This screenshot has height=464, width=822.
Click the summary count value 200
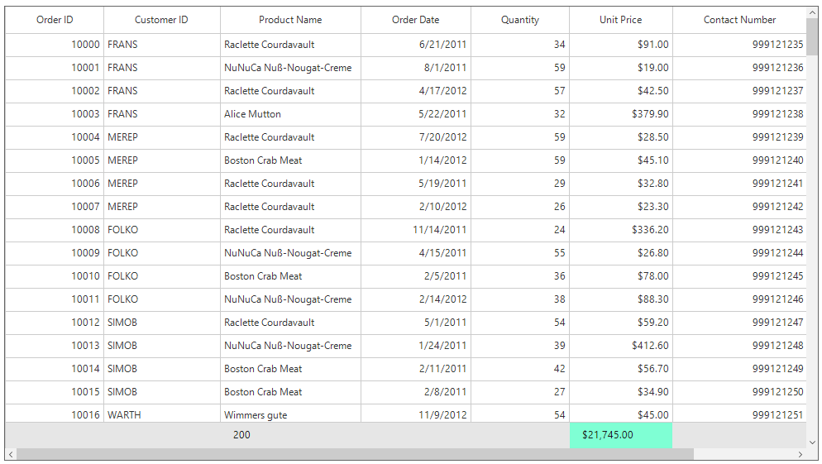point(241,435)
